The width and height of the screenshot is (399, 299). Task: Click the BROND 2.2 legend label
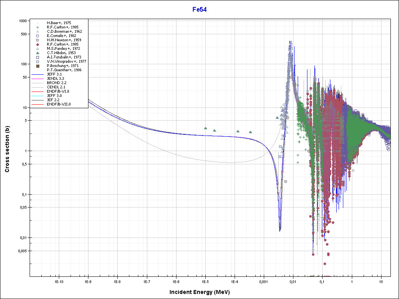pos(56,83)
